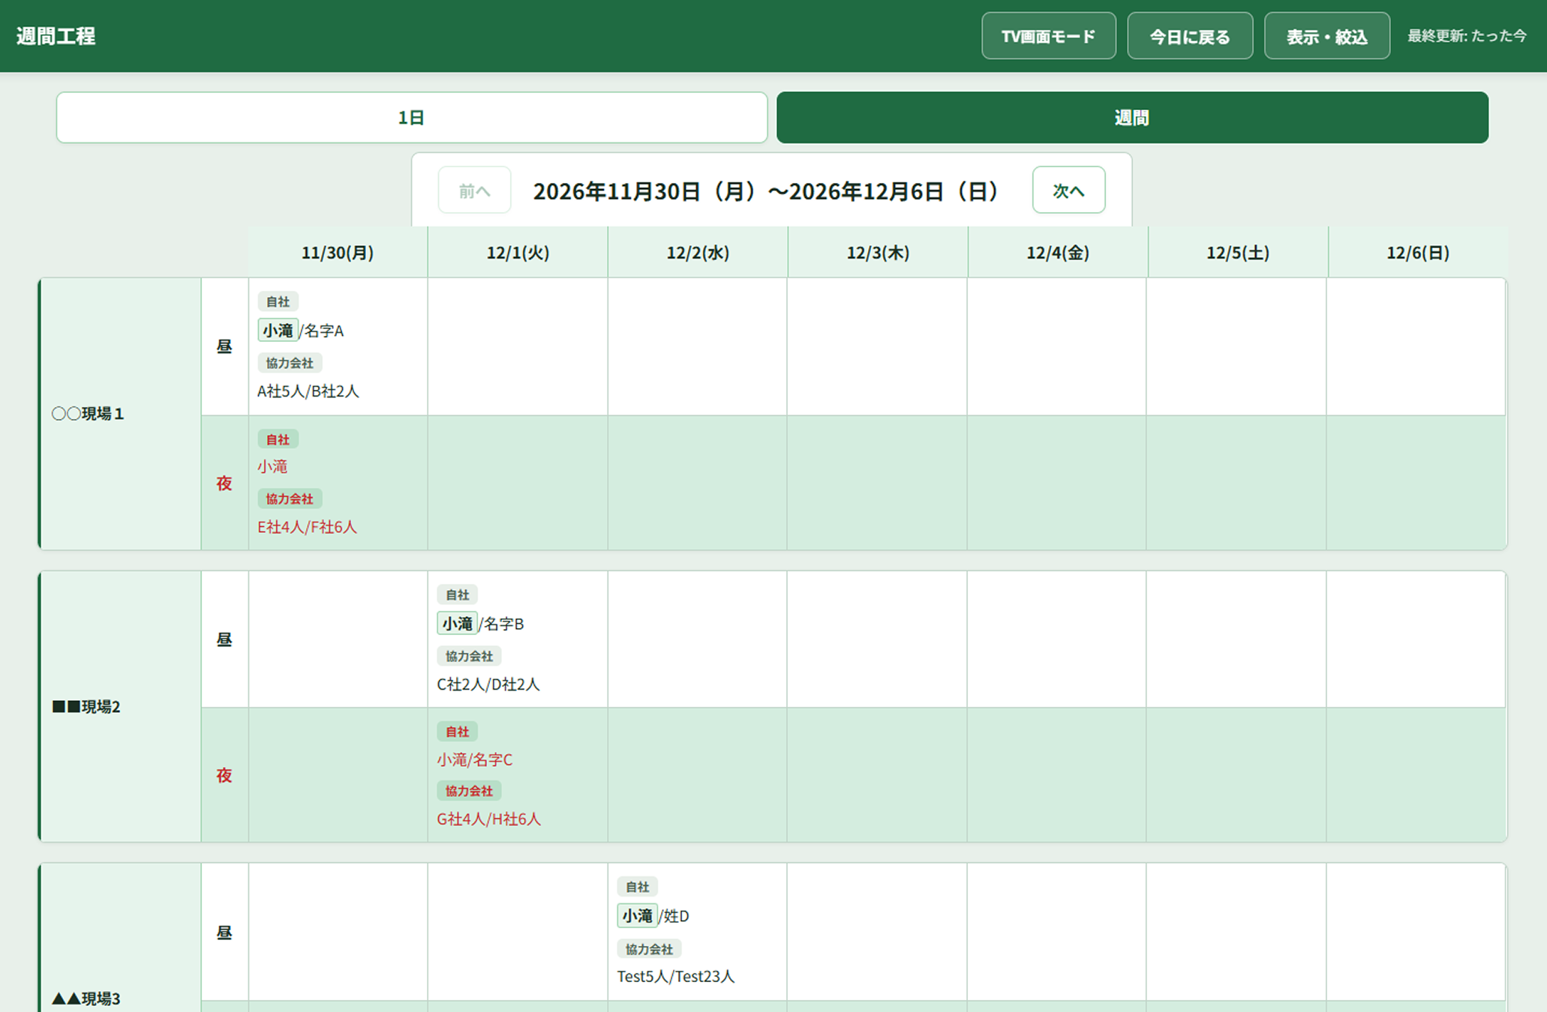1547x1012 pixels.
Task: Go to previous week with 前へ
Action: 474,190
